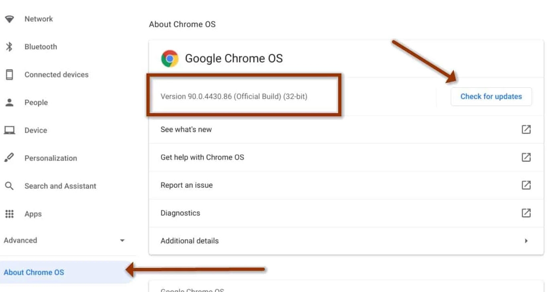Click the People person icon
This screenshot has height=292, width=550.
tap(9, 103)
